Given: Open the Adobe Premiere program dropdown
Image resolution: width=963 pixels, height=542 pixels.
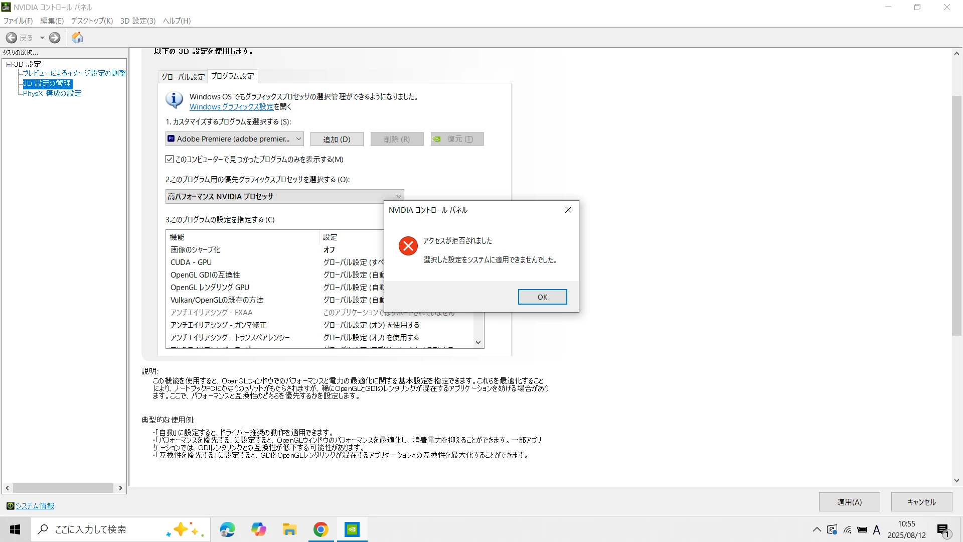Looking at the screenshot, I should (x=235, y=139).
